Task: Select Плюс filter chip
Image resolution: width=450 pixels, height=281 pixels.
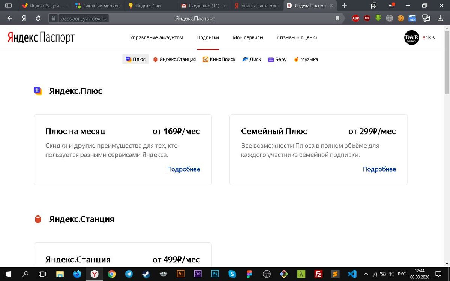Action: (136, 59)
